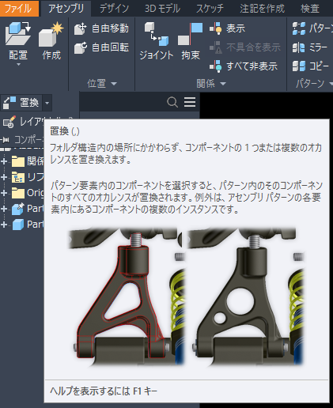The width and height of the screenshot is (333, 408).
Task: Switch to the スケッチ tab
Action: 210,9
